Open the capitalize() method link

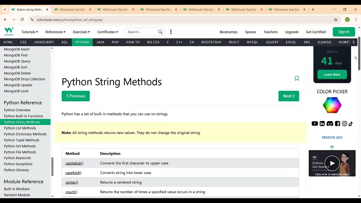tap(74, 163)
